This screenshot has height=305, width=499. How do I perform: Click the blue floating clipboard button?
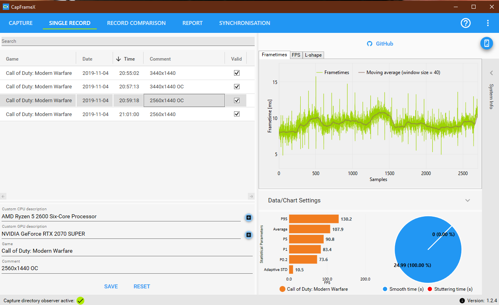[487, 43]
